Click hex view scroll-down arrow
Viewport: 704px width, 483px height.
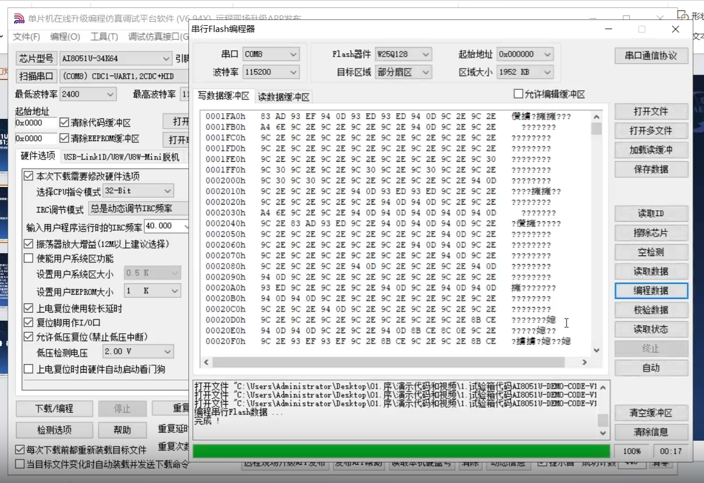(596, 350)
